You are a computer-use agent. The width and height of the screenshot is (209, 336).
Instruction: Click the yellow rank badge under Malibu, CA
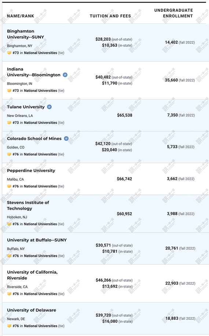point(9,186)
